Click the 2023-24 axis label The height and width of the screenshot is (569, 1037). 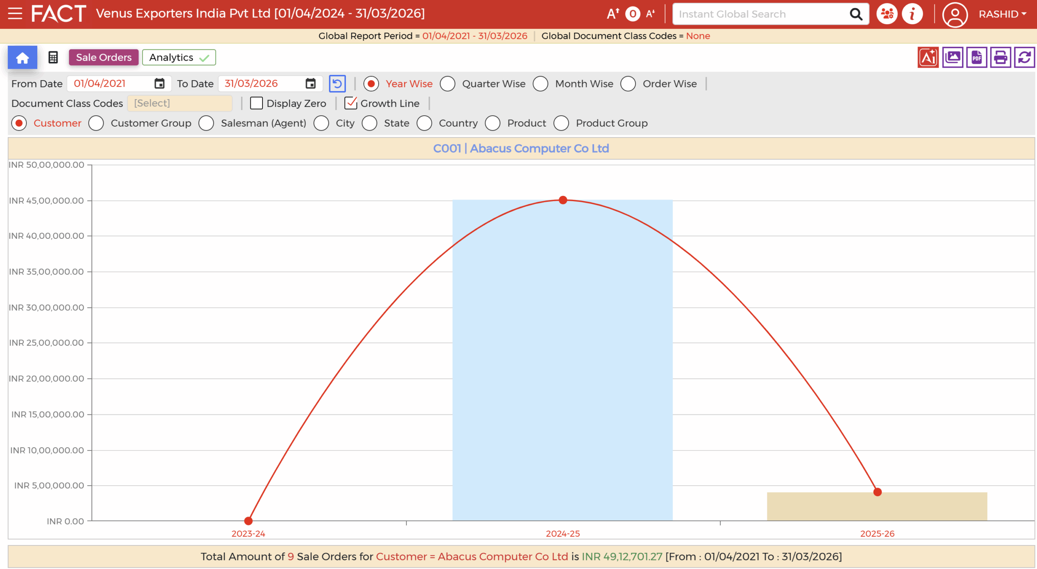point(248,534)
